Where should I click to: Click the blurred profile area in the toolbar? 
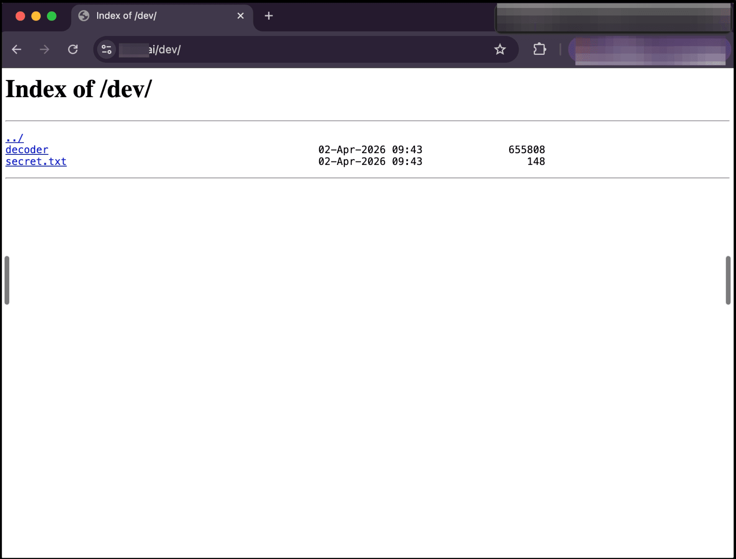click(x=650, y=50)
